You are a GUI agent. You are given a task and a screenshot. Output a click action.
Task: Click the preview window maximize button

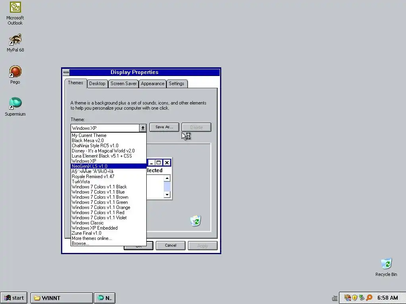click(x=159, y=163)
